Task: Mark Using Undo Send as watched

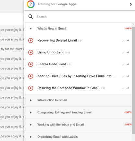Action: pyautogui.click(x=123, y=53)
